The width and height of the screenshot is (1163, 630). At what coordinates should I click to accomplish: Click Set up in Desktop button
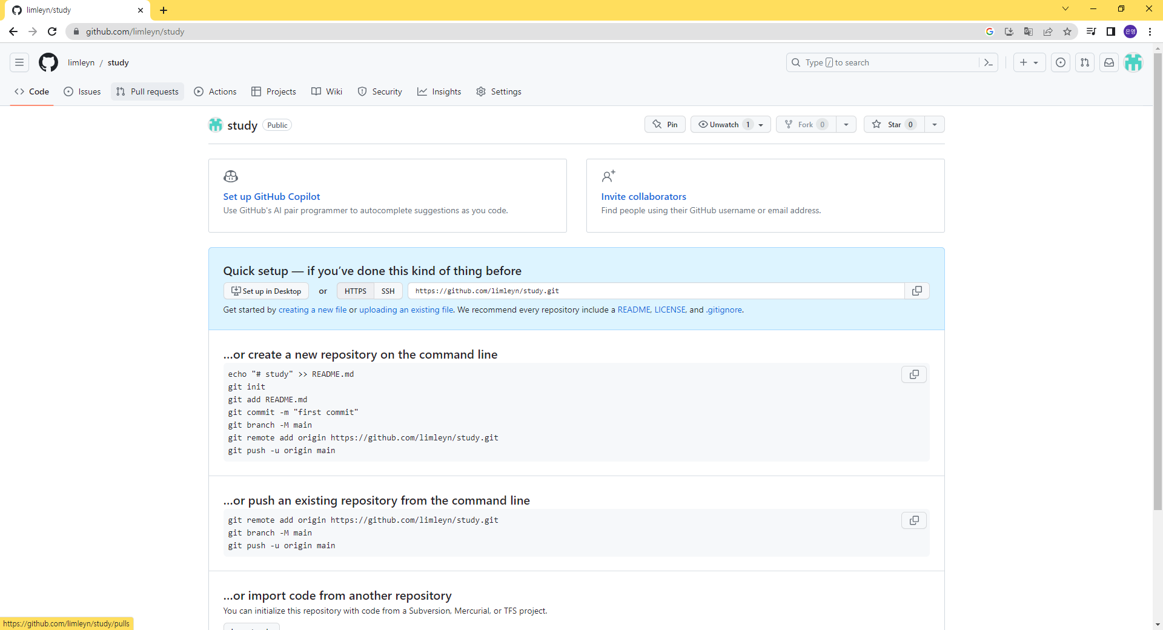click(x=266, y=291)
